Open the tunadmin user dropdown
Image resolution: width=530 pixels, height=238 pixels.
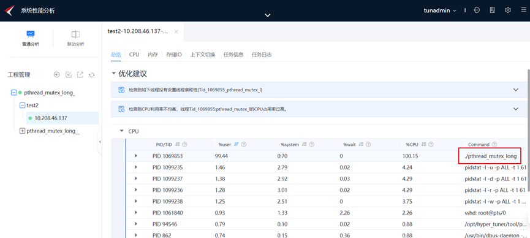(x=440, y=10)
